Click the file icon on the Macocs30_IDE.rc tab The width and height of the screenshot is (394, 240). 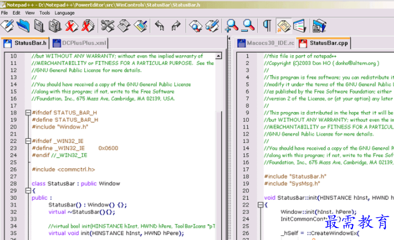tap(241, 43)
